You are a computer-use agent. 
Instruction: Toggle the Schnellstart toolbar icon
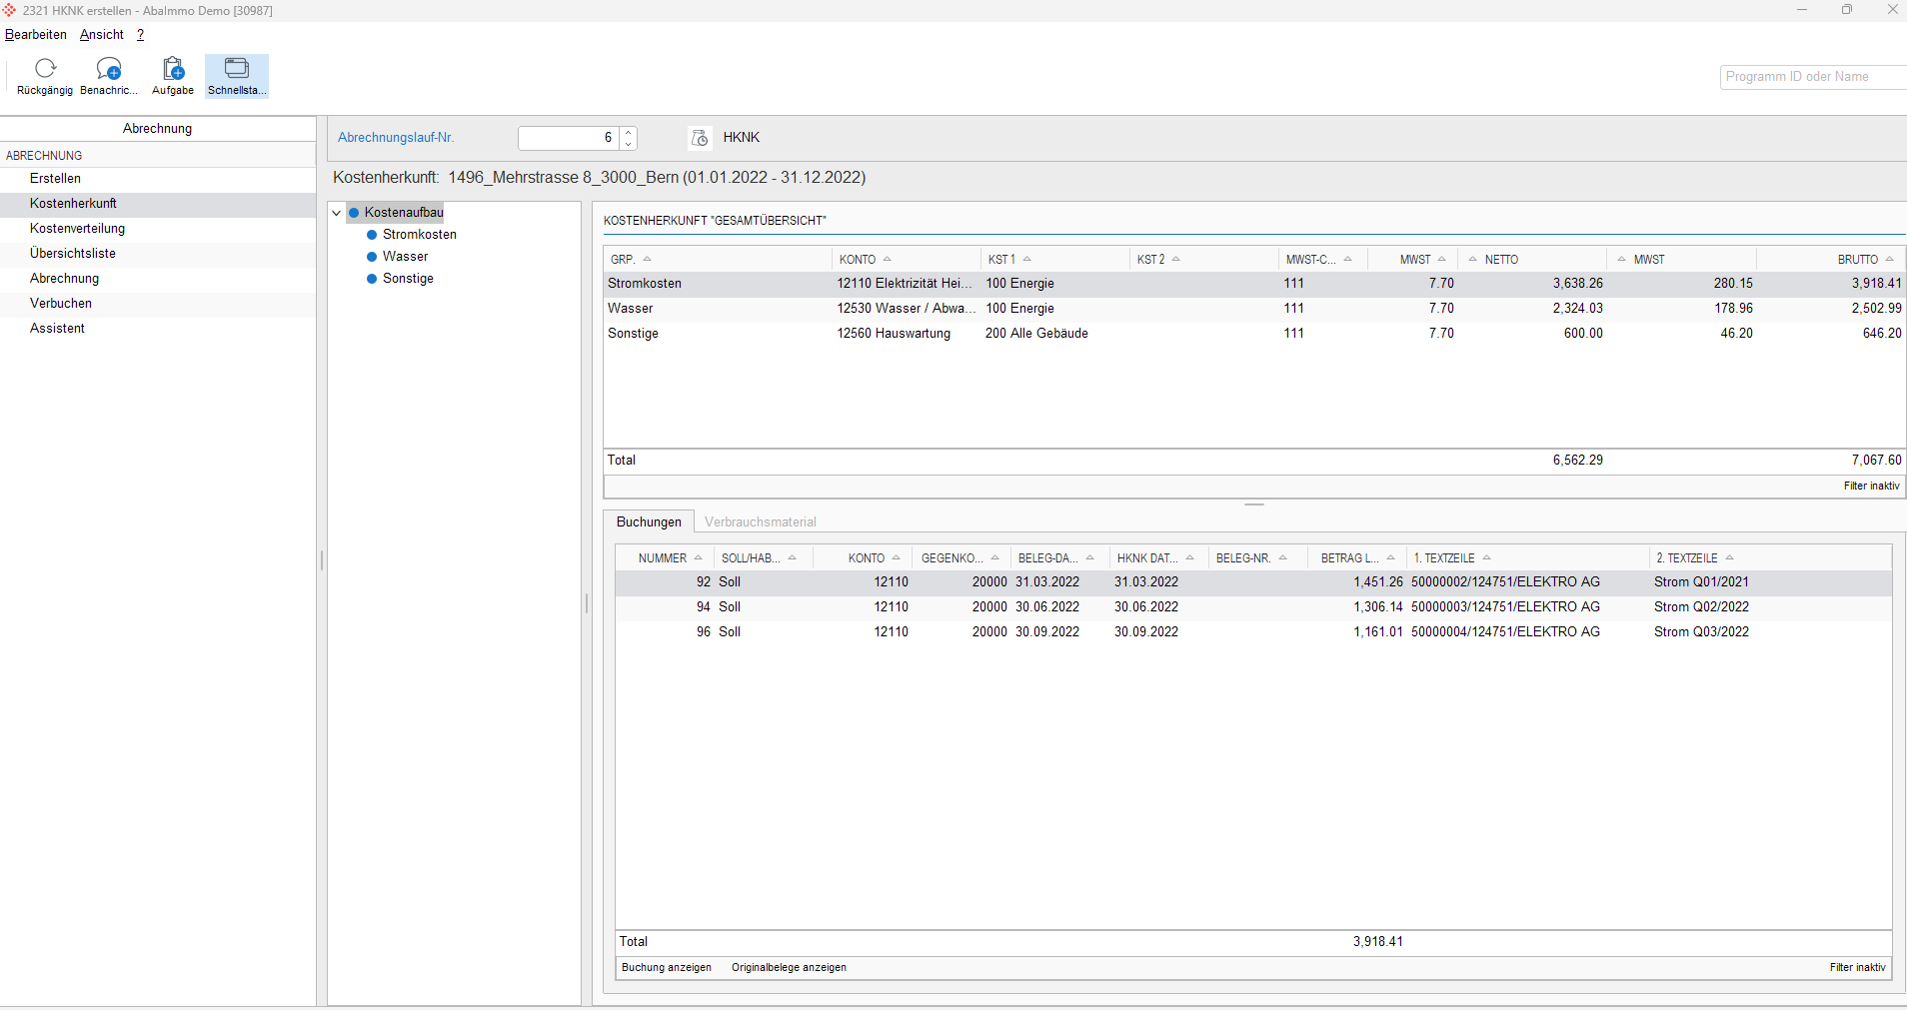point(237,69)
